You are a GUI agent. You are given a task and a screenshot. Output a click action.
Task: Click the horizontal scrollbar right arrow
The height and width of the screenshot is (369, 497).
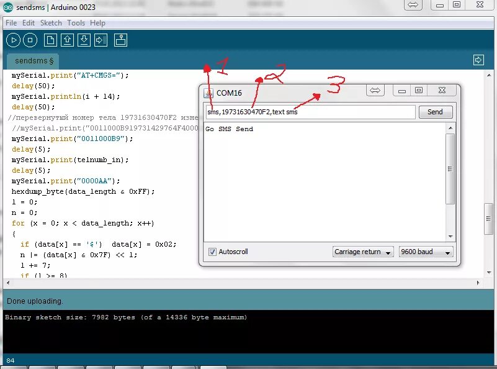[x=478, y=283]
